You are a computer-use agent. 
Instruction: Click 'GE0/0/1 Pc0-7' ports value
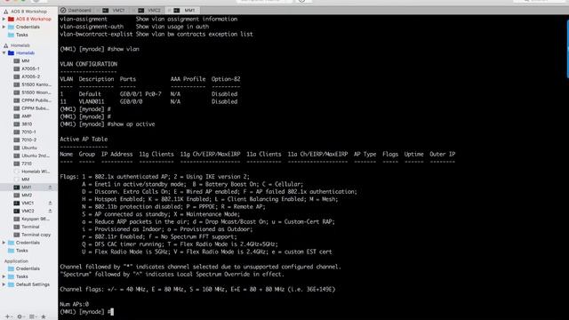pos(140,94)
